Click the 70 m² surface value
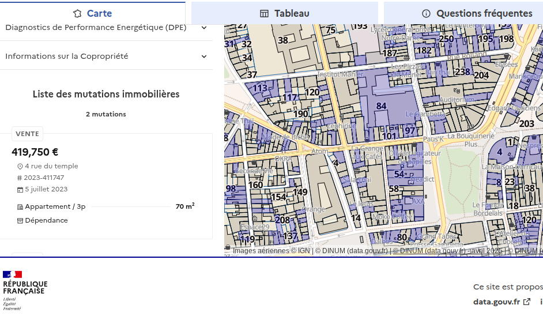The image size is (543, 331). pyautogui.click(x=185, y=206)
